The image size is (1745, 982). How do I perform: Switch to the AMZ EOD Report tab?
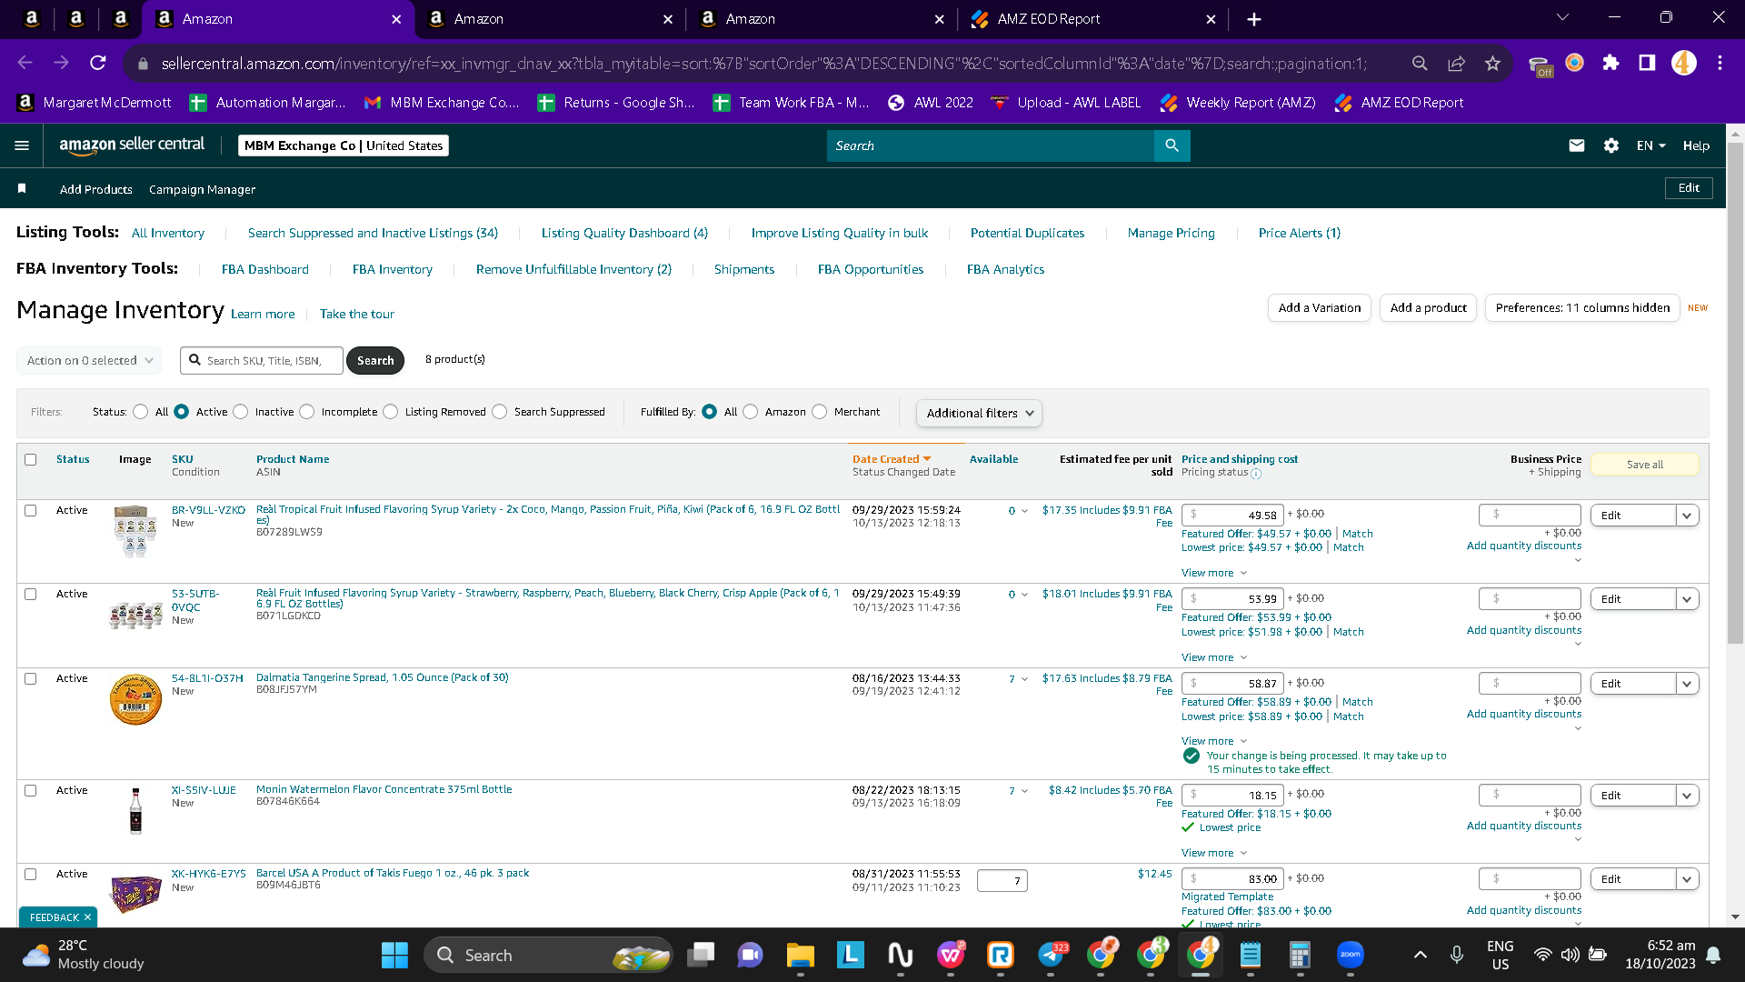point(1093,19)
